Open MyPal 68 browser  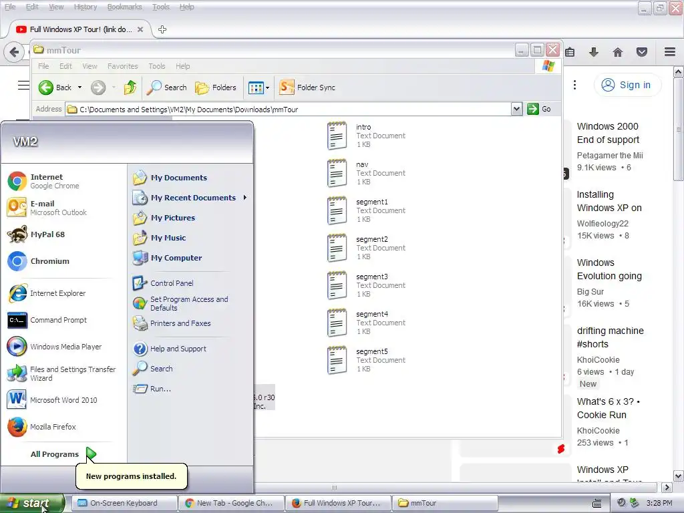[x=37, y=234]
